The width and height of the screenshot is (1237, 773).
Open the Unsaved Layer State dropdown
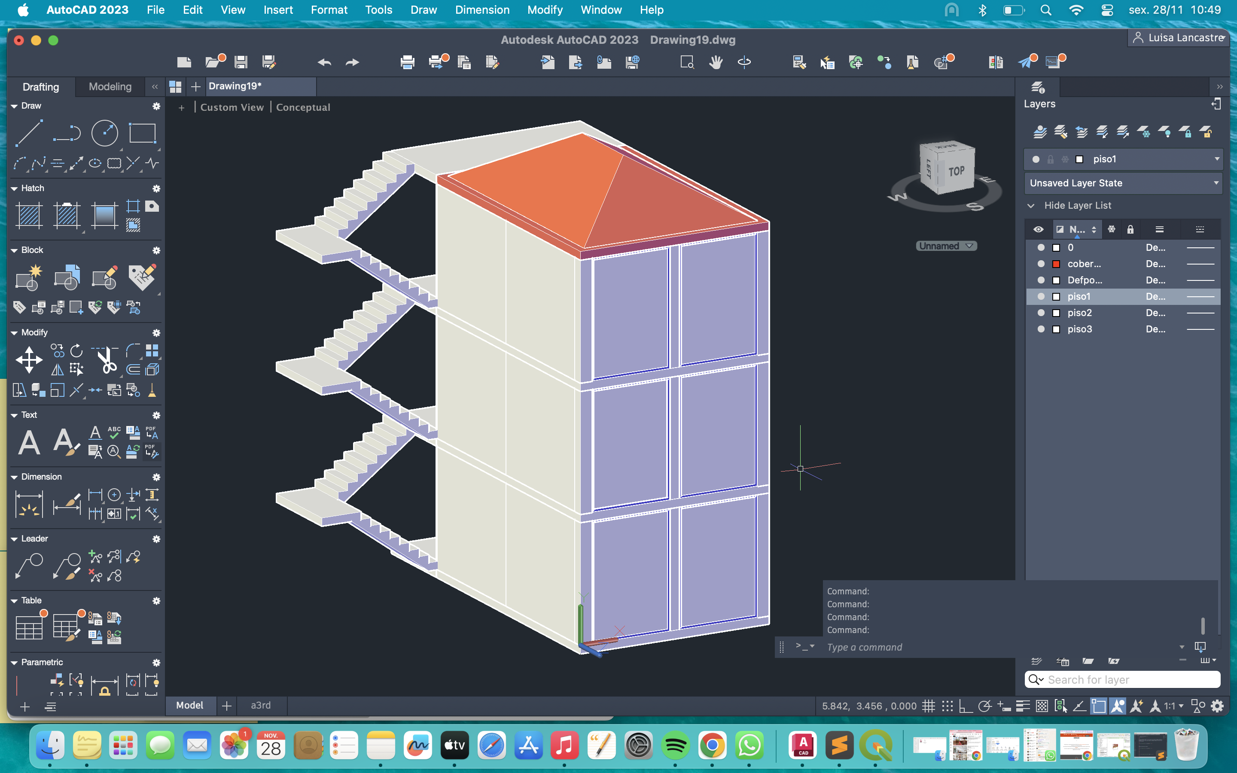point(1216,183)
